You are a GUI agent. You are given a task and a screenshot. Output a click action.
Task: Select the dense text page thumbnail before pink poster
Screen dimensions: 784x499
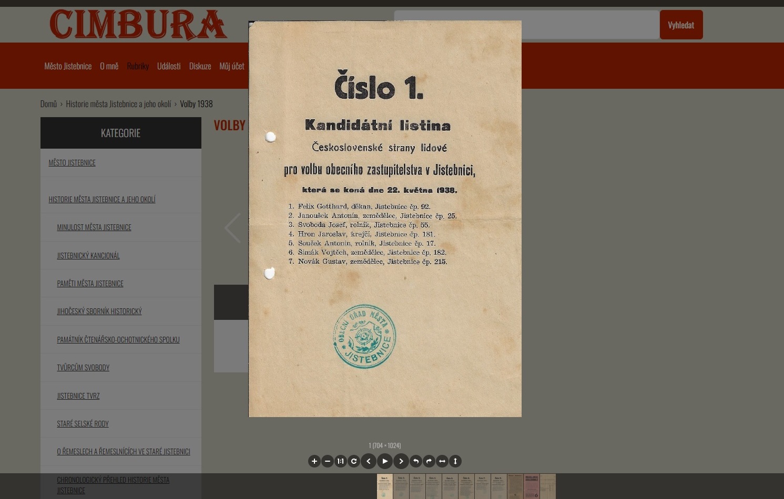515,486
